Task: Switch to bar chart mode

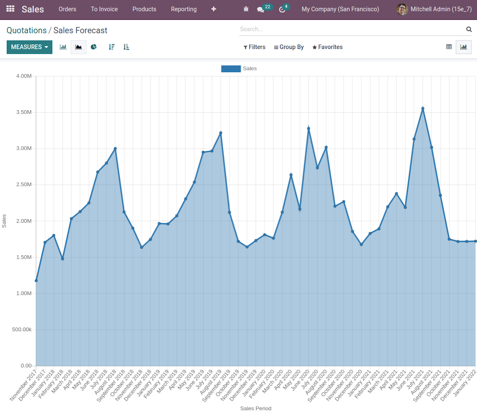Action: tap(63, 47)
